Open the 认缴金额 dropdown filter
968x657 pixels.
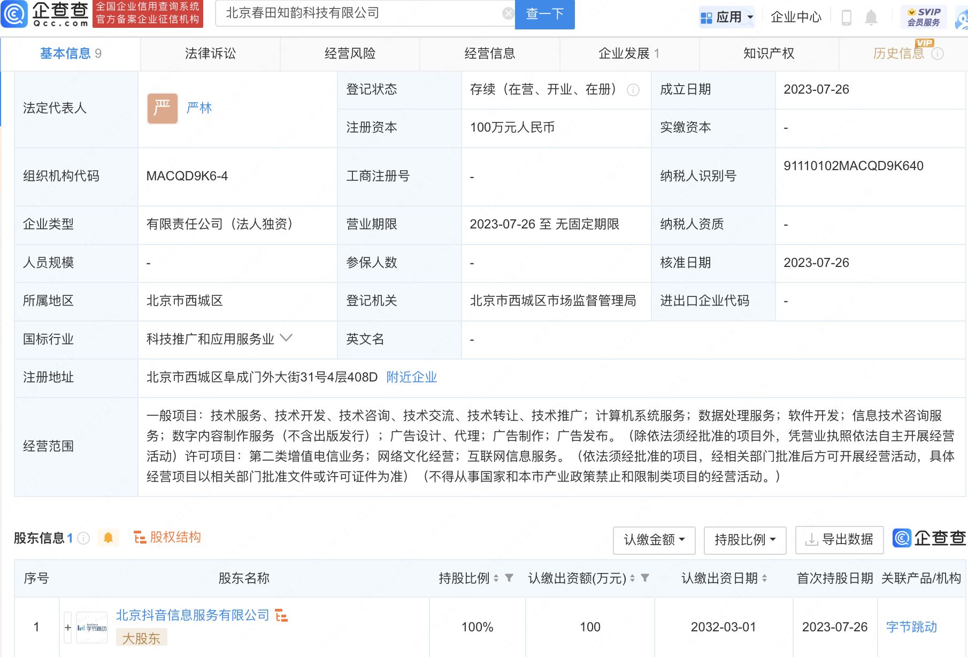(654, 540)
